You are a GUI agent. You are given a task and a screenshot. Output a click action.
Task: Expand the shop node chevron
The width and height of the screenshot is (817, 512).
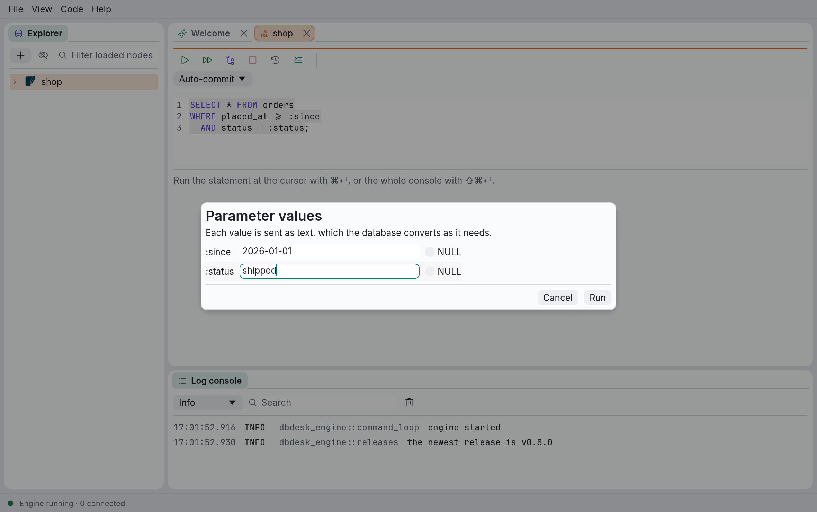15,82
